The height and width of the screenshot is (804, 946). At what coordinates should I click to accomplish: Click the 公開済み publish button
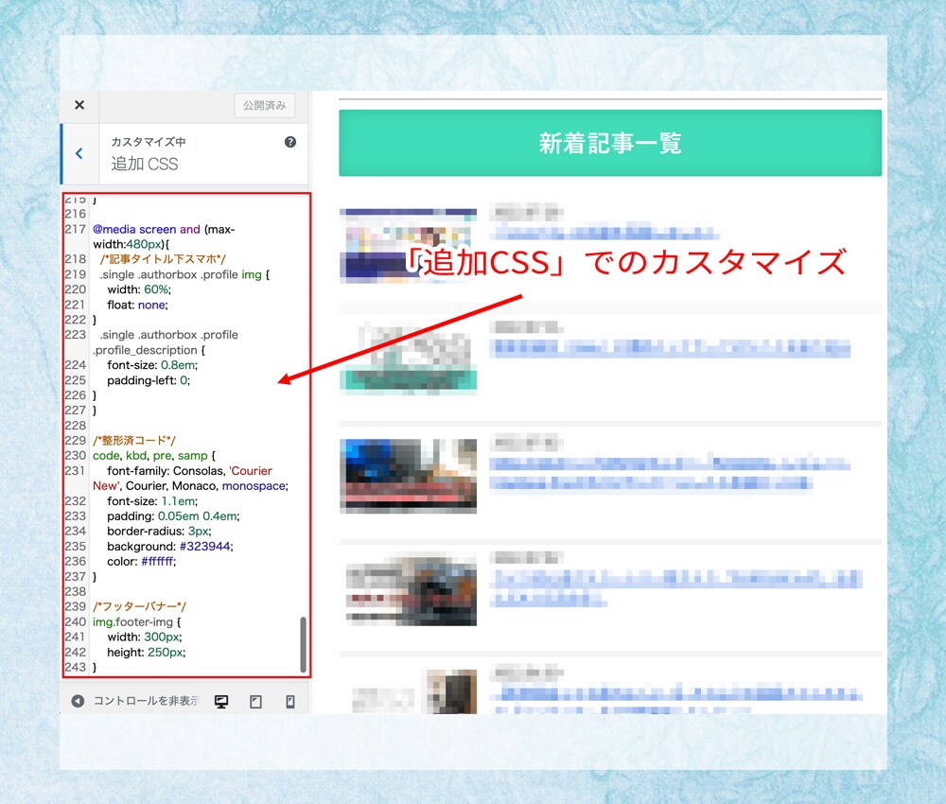(x=264, y=106)
